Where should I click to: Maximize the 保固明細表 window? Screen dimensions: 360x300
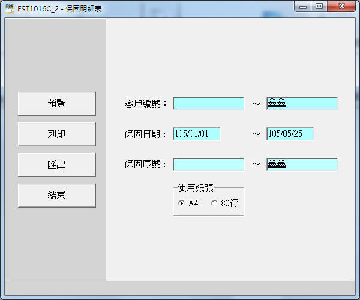tap(319, 7)
